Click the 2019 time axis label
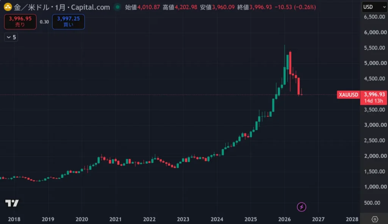The height and width of the screenshot is (224, 388). click(x=48, y=219)
